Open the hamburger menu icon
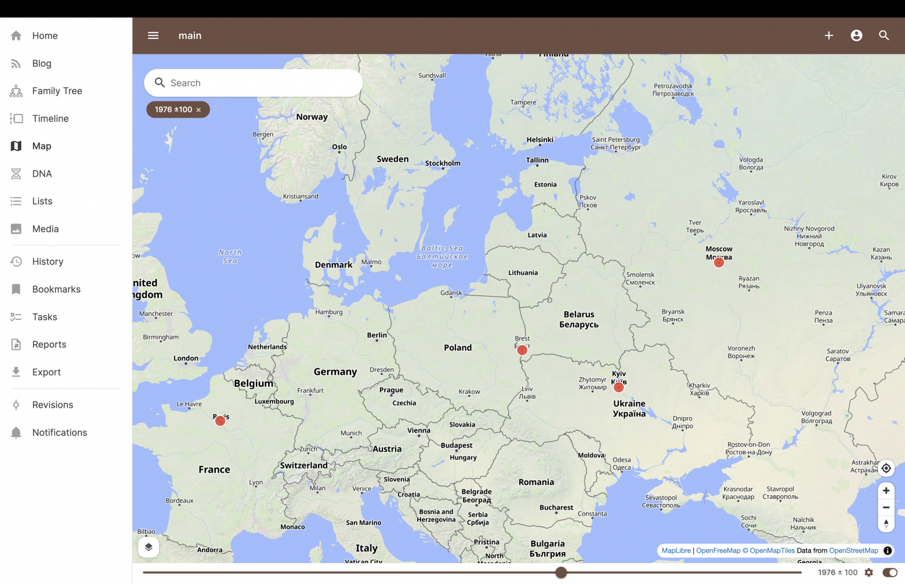 [153, 35]
